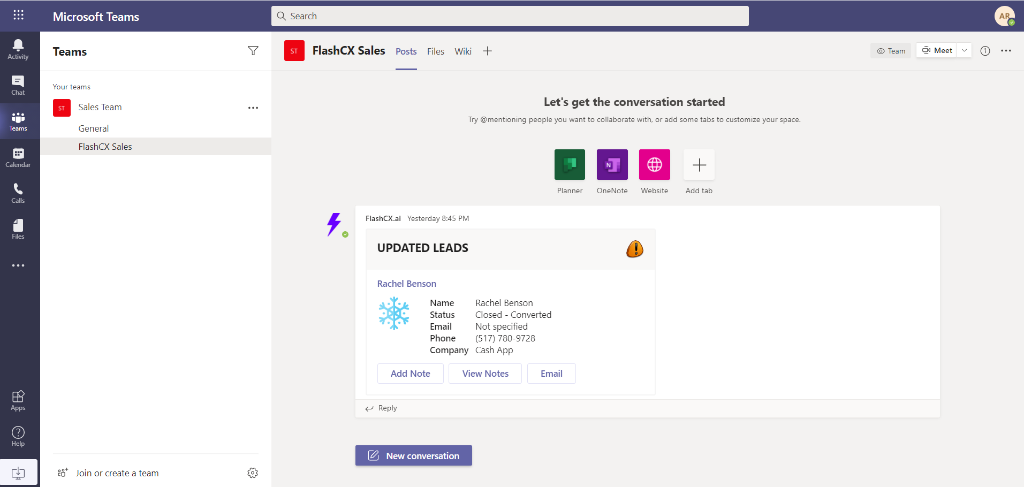Click the Sales Team red avatar
Image resolution: width=1024 pixels, height=487 pixels.
[62, 108]
